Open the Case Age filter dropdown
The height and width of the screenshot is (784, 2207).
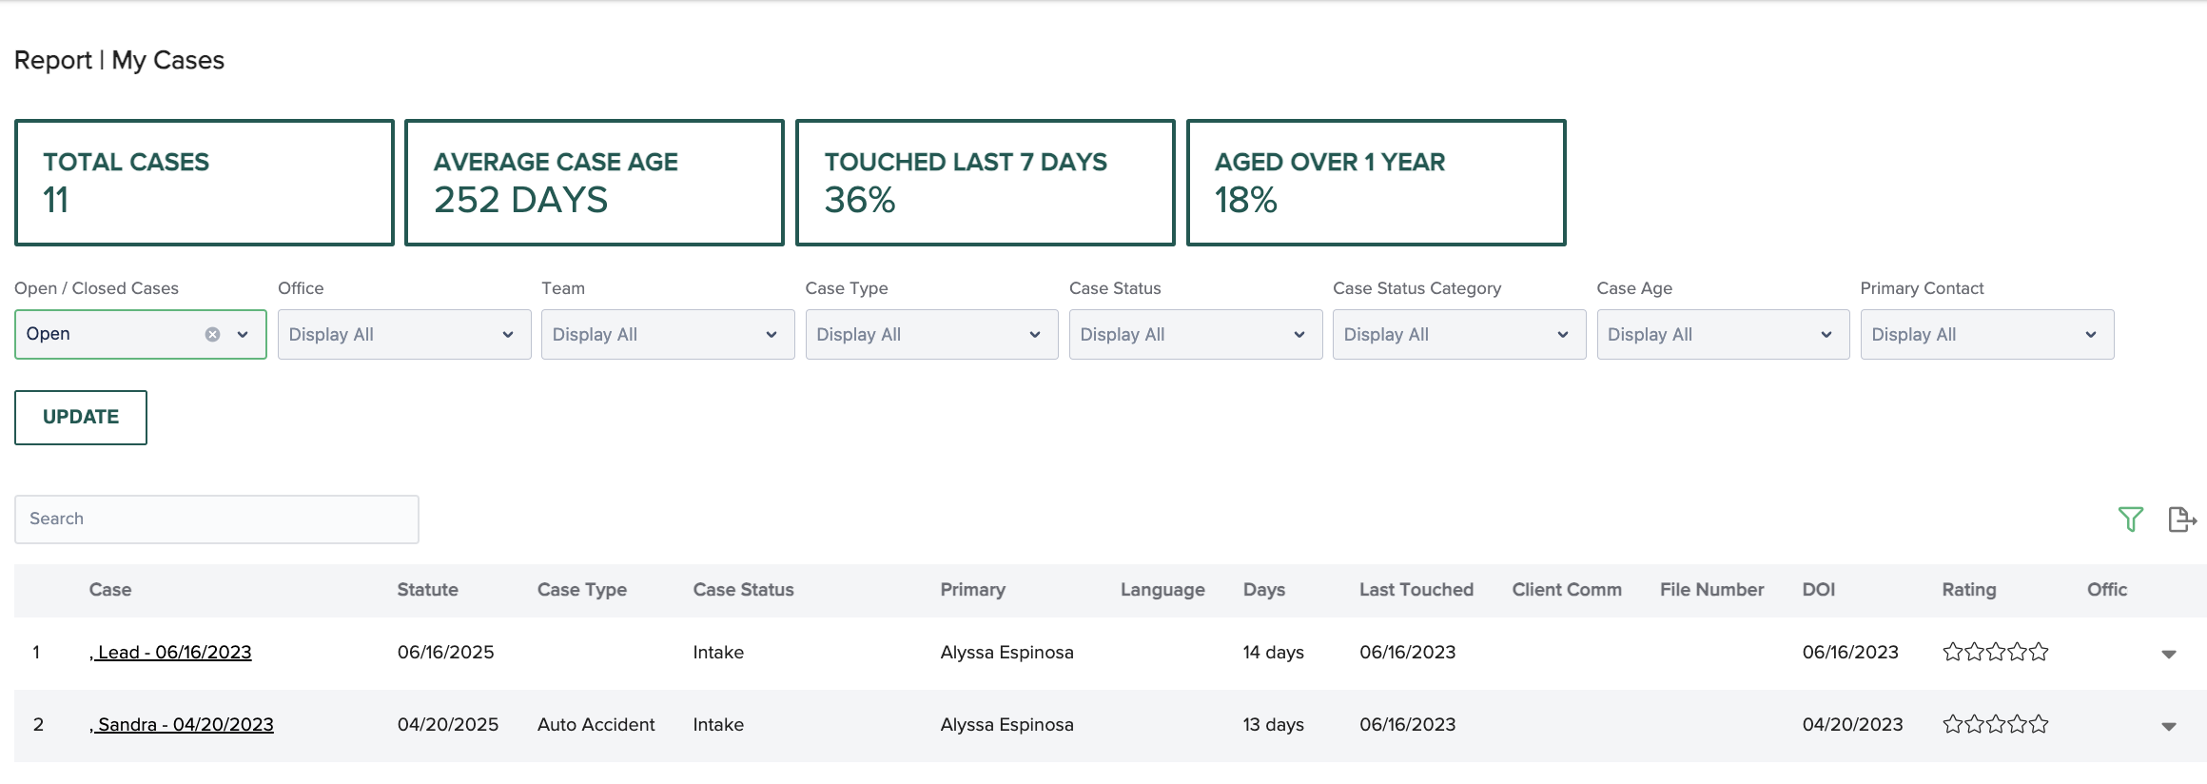[x=1722, y=335]
